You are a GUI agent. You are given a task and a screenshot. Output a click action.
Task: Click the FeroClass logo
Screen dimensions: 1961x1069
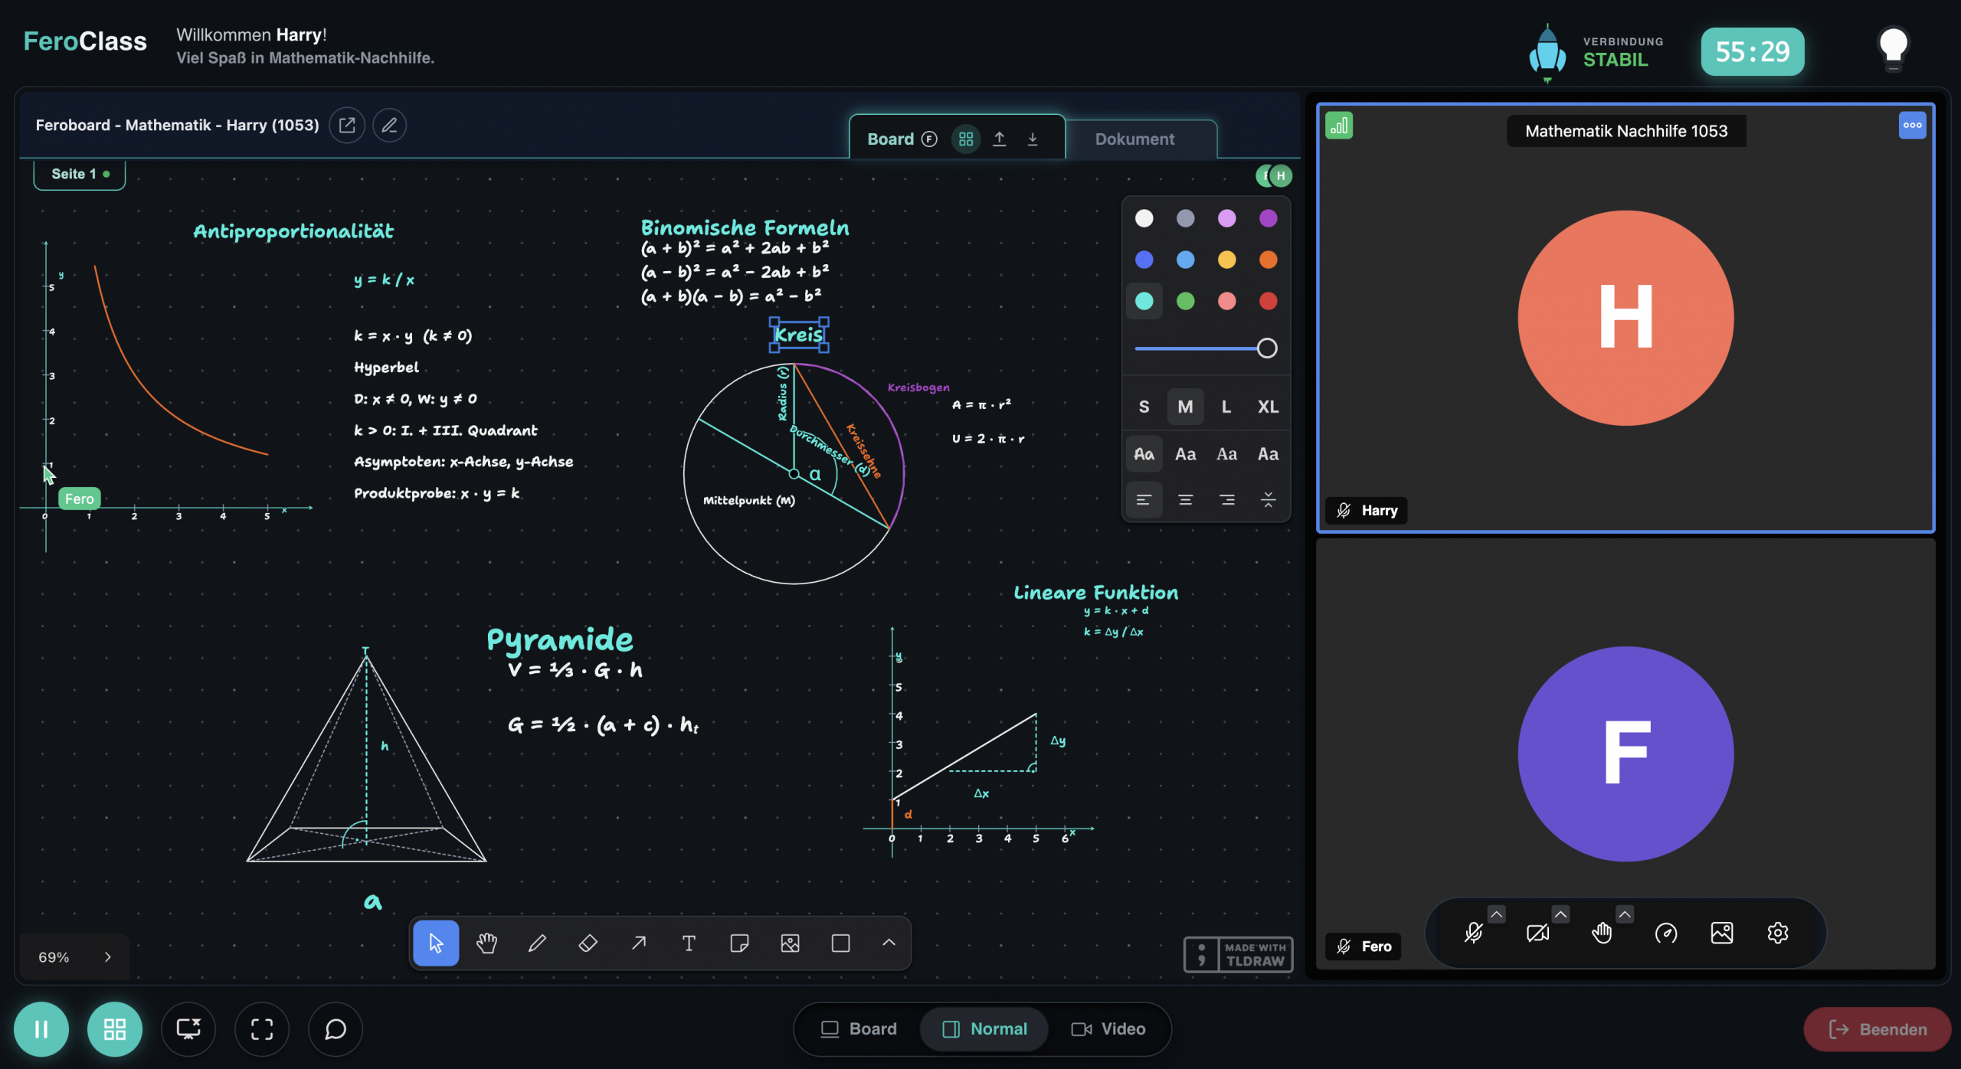click(x=85, y=41)
